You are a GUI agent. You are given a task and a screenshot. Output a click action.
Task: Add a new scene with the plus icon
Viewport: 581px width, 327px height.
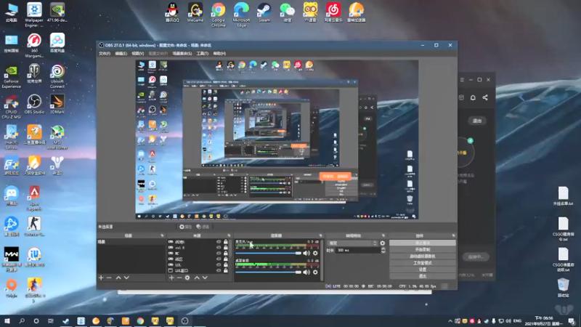pyautogui.click(x=101, y=278)
